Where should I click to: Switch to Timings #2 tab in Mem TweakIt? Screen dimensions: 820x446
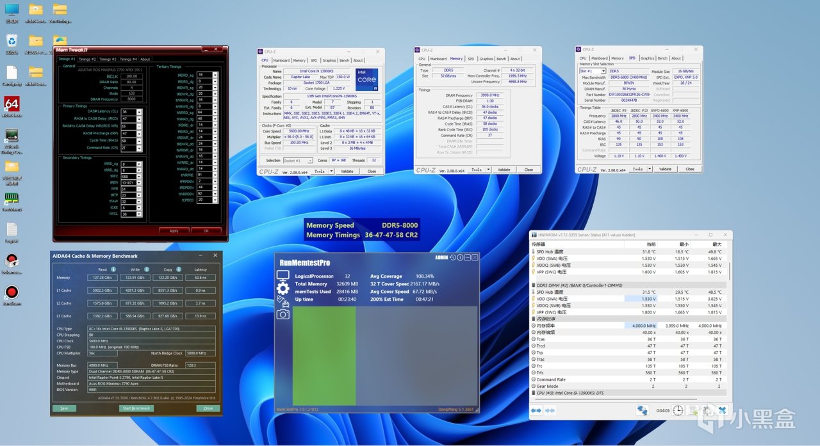click(x=88, y=59)
